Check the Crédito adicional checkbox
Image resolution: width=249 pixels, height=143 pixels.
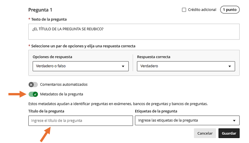click(184, 10)
